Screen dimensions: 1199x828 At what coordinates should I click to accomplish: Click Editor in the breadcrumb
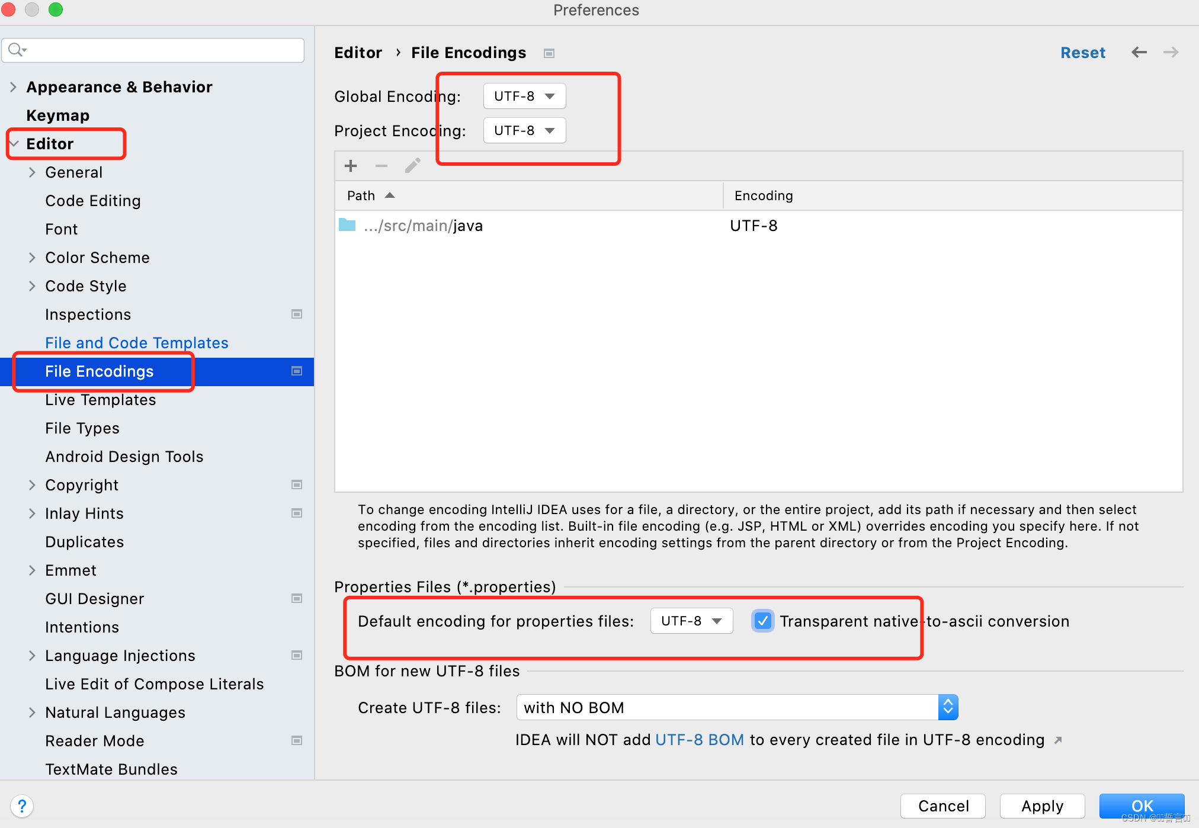tap(358, 53)
